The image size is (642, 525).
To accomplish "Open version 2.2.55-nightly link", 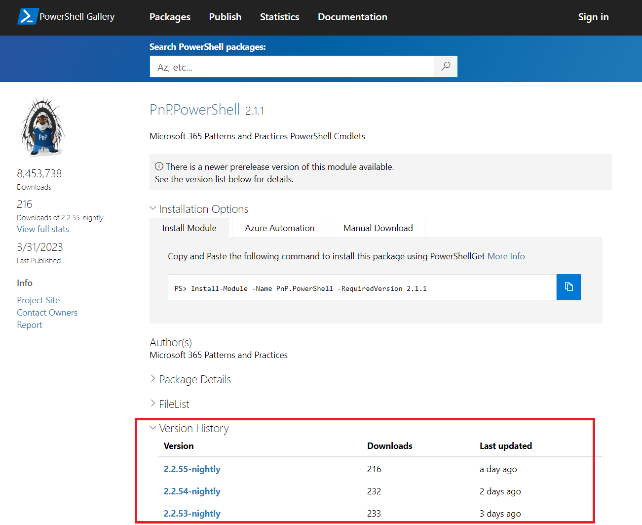I will tap(192, 469).
